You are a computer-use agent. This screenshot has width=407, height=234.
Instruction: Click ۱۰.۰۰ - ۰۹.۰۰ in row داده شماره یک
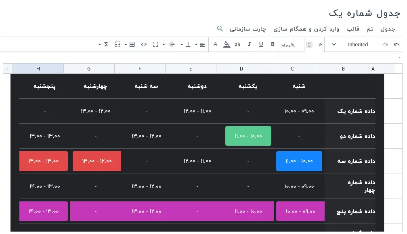(299, 111)
